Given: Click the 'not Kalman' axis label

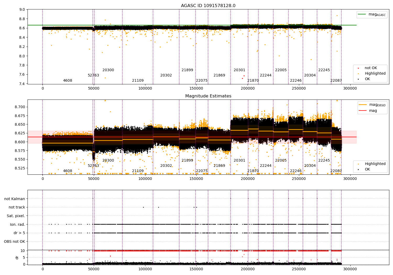Looking at the screenshot, I should pos(15,199).
